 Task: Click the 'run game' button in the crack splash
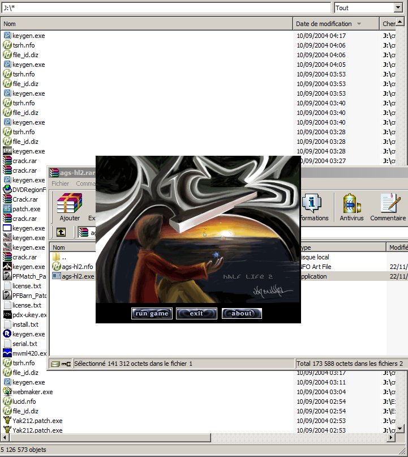pos(152,313)
